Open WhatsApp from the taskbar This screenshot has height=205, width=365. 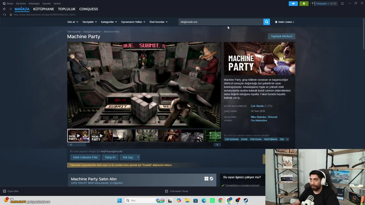click(212, 200)
